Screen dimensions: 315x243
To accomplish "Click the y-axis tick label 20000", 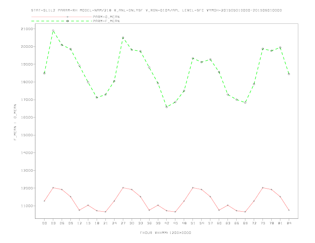I will coord(27,46).
